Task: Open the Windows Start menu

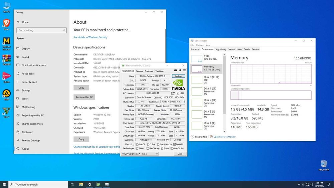Action: [4, 184]
